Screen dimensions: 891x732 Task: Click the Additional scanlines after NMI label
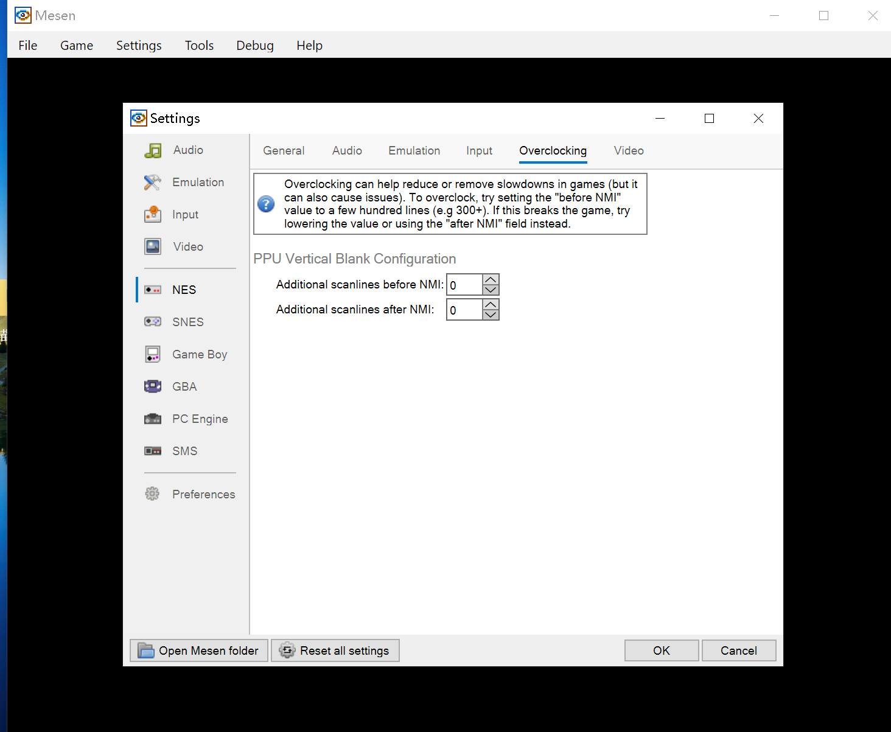(x=355, y=309)
